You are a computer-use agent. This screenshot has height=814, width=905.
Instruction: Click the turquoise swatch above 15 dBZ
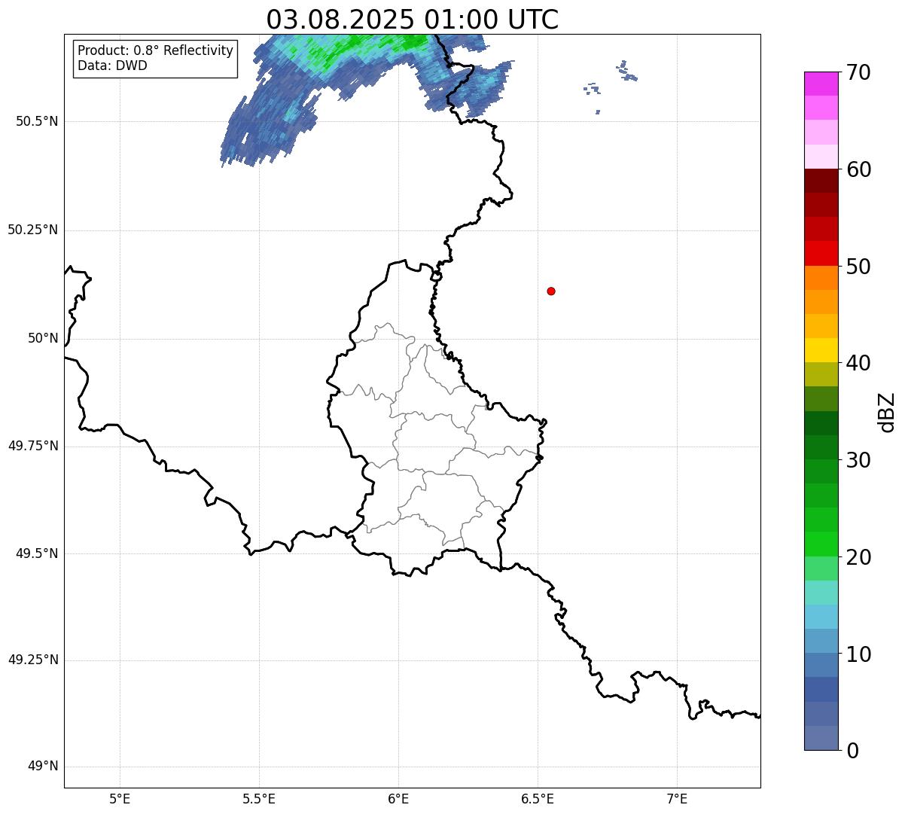821,593
